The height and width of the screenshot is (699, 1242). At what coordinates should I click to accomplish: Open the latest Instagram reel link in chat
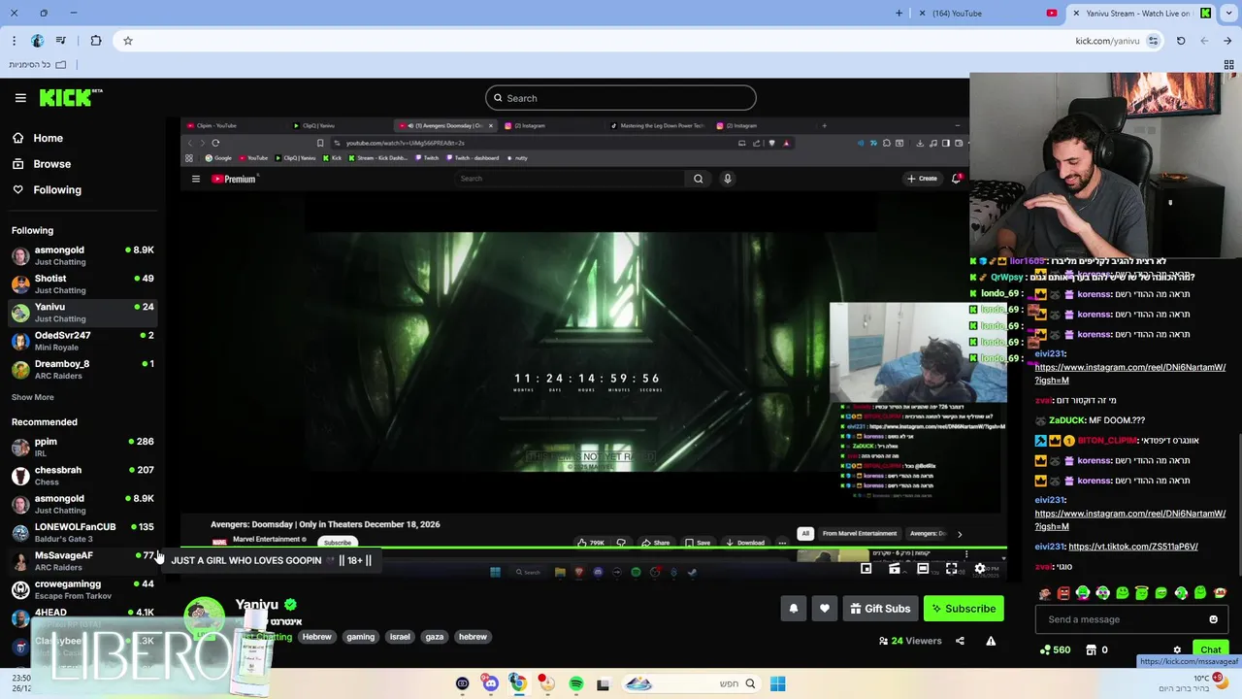coord(1130,519)
